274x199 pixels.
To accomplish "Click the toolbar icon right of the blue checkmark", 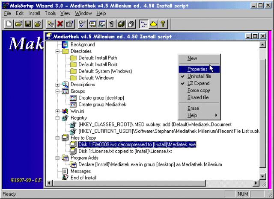I will pyautogui.click(x=92, y=23).
